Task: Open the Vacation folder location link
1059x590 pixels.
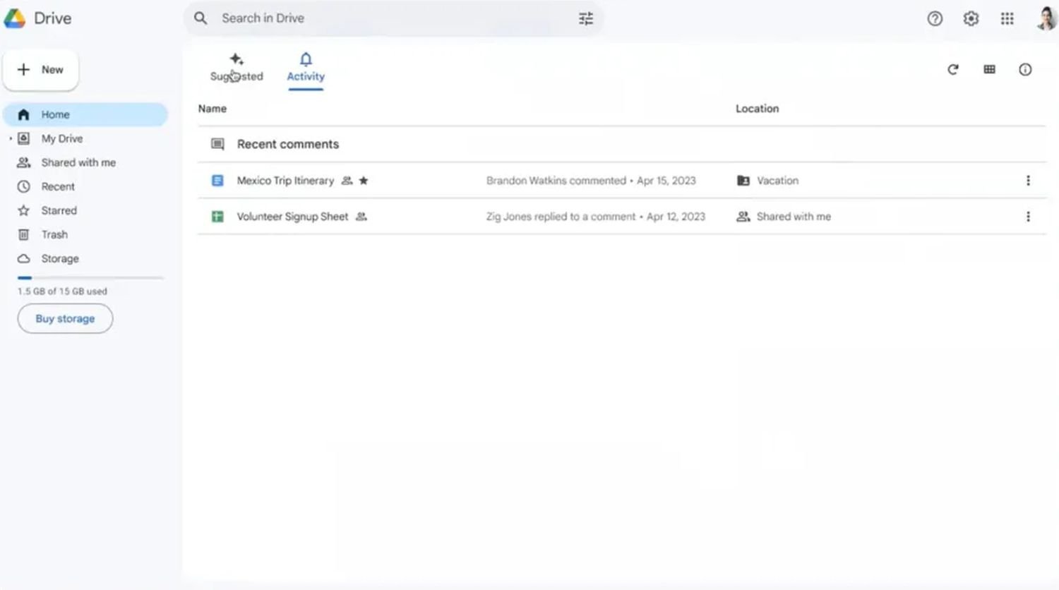Action: [777, 181]
